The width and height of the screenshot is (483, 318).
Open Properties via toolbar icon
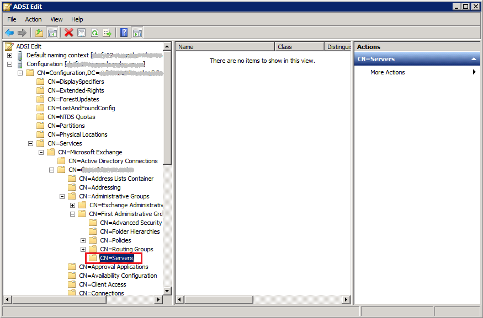82,33
